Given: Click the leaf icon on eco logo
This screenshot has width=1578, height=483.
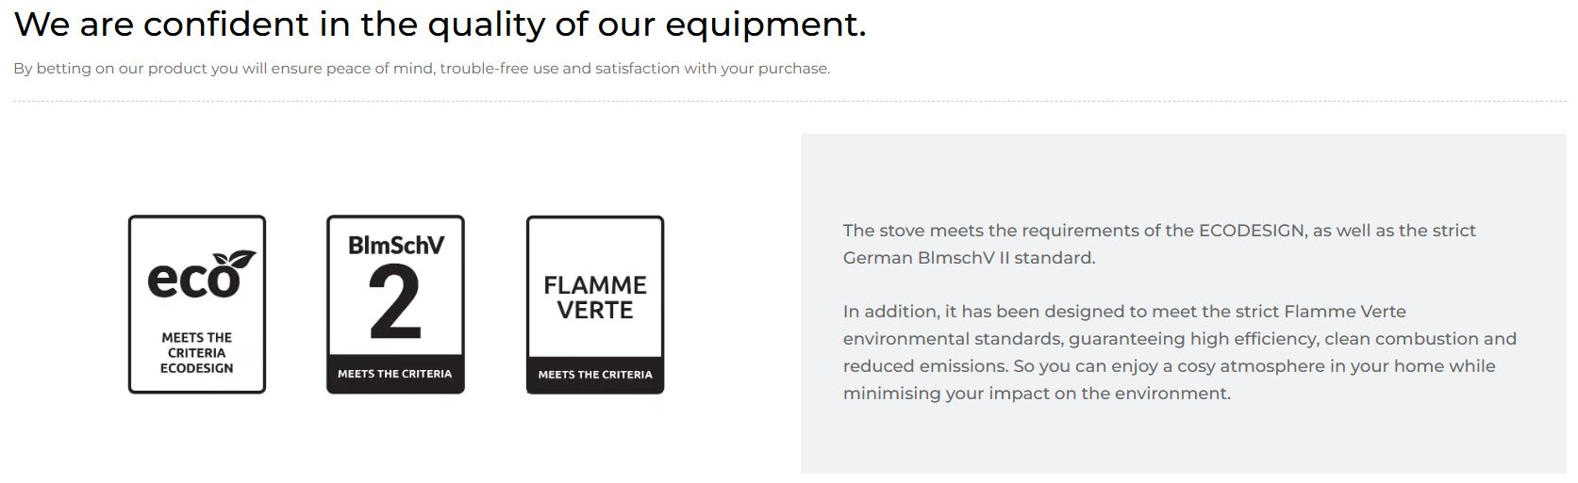Looking at the screenshot, I should (x=236, y=261).
